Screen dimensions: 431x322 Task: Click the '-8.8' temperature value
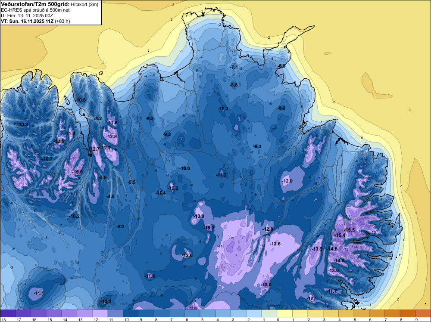234,85
